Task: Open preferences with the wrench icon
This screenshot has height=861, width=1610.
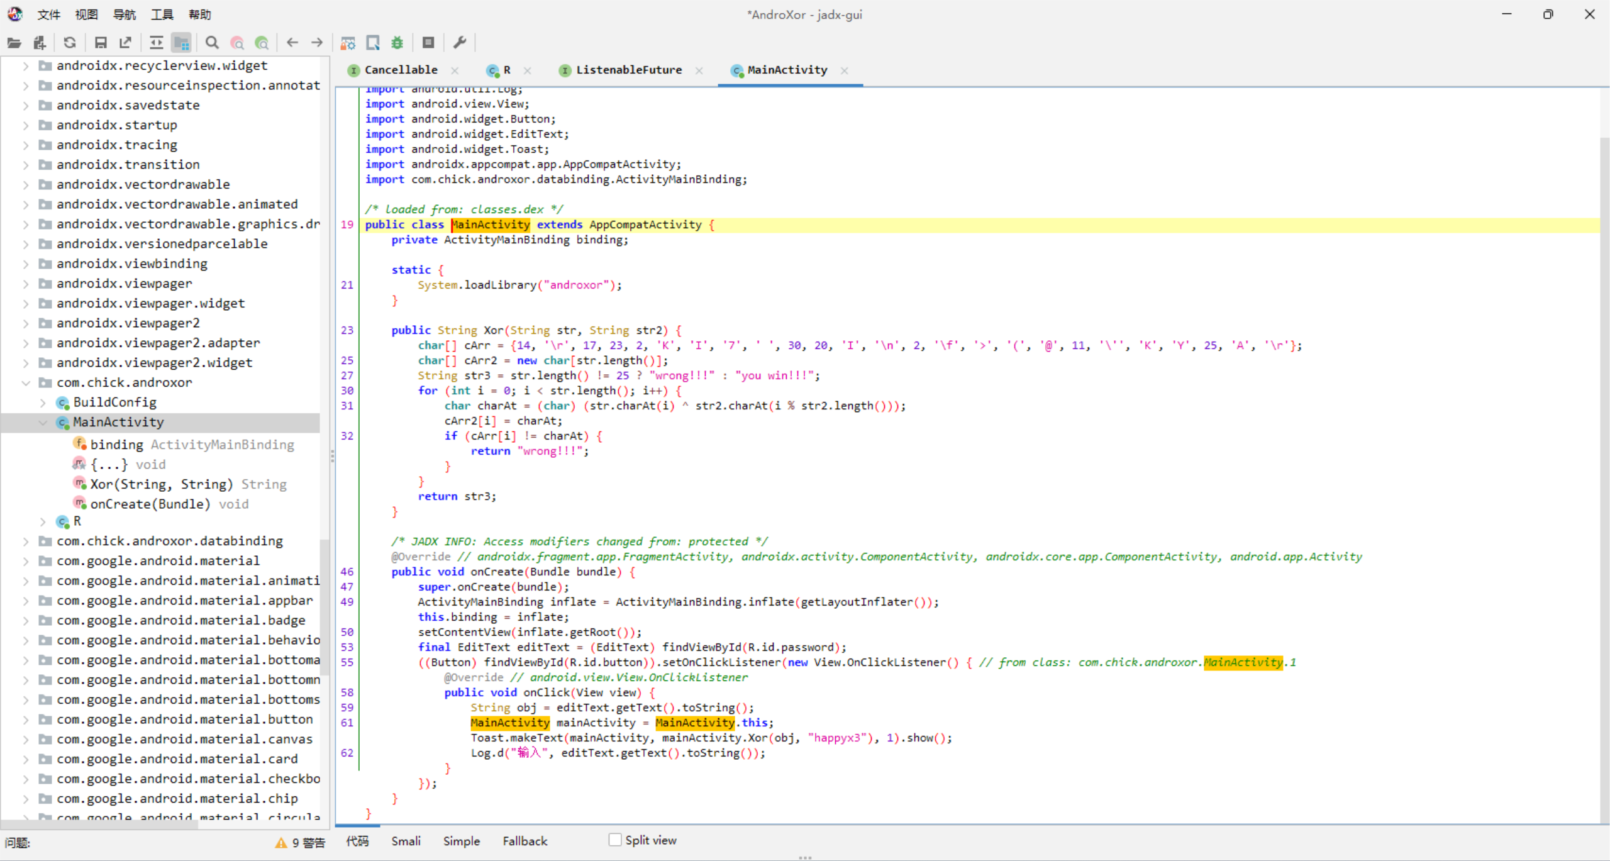Action: click(x=460, y=43)
